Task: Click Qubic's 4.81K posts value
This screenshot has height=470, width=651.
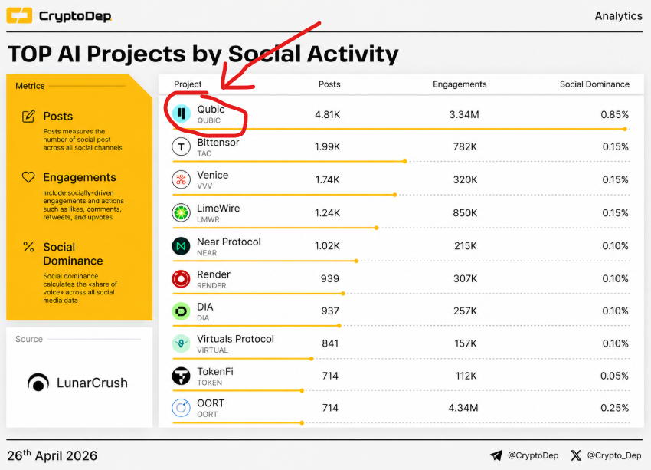Action: 328,115
